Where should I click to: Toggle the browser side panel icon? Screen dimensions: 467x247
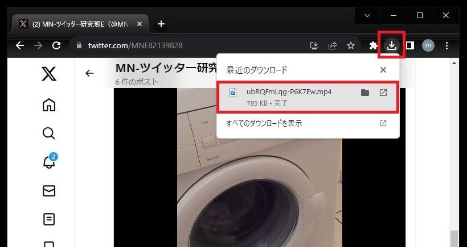coord(410,45)
